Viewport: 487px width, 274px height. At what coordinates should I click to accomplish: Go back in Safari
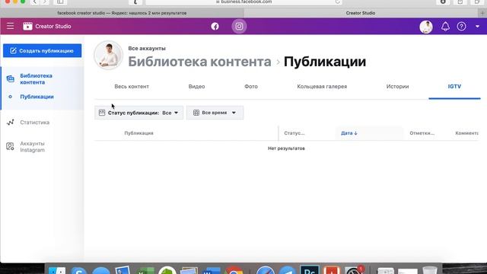coord(35,2)
